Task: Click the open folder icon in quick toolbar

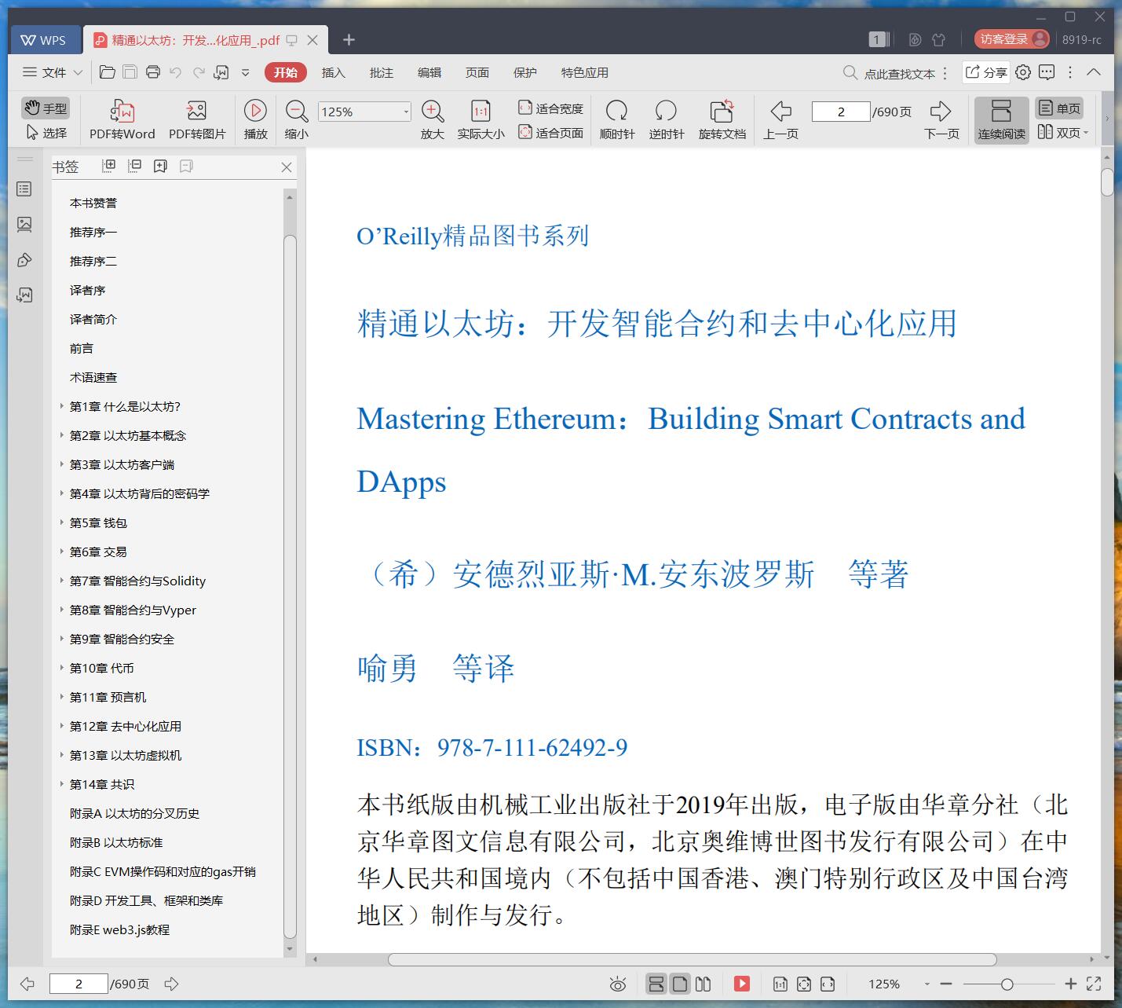Action: point(108,72)
